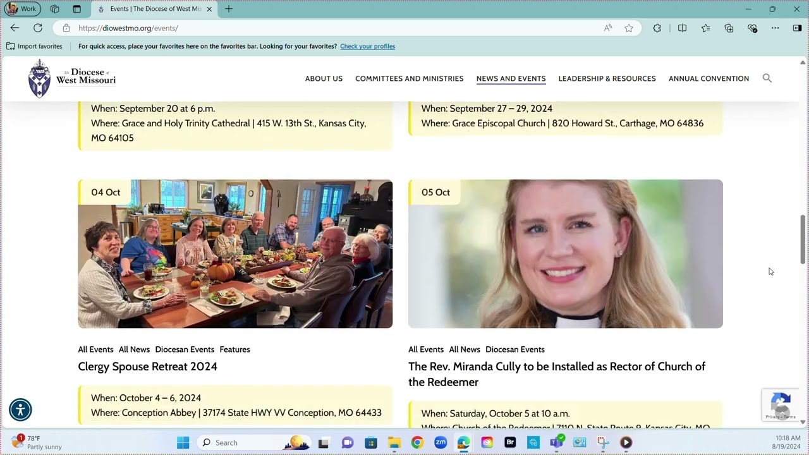Open the Annual Convention menu

(x=709, y=78)
